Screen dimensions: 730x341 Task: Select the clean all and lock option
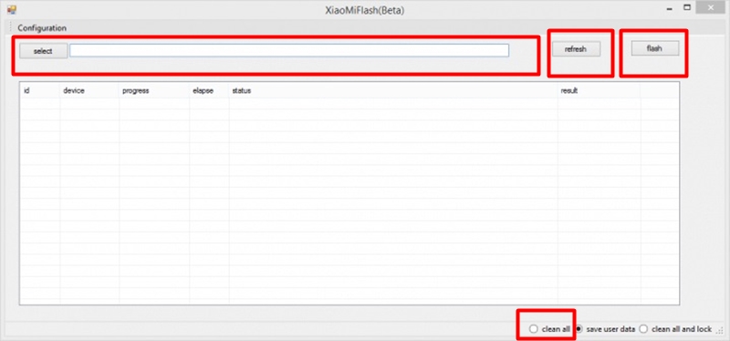click(675, 329)
